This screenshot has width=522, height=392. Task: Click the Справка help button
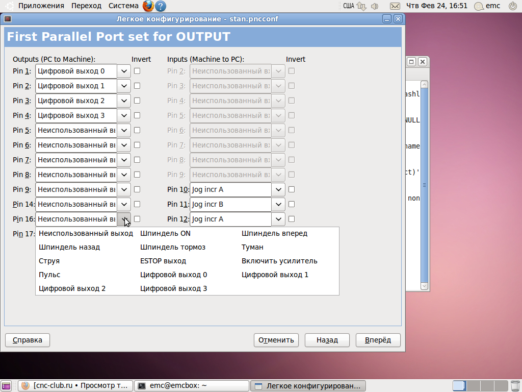28,340
